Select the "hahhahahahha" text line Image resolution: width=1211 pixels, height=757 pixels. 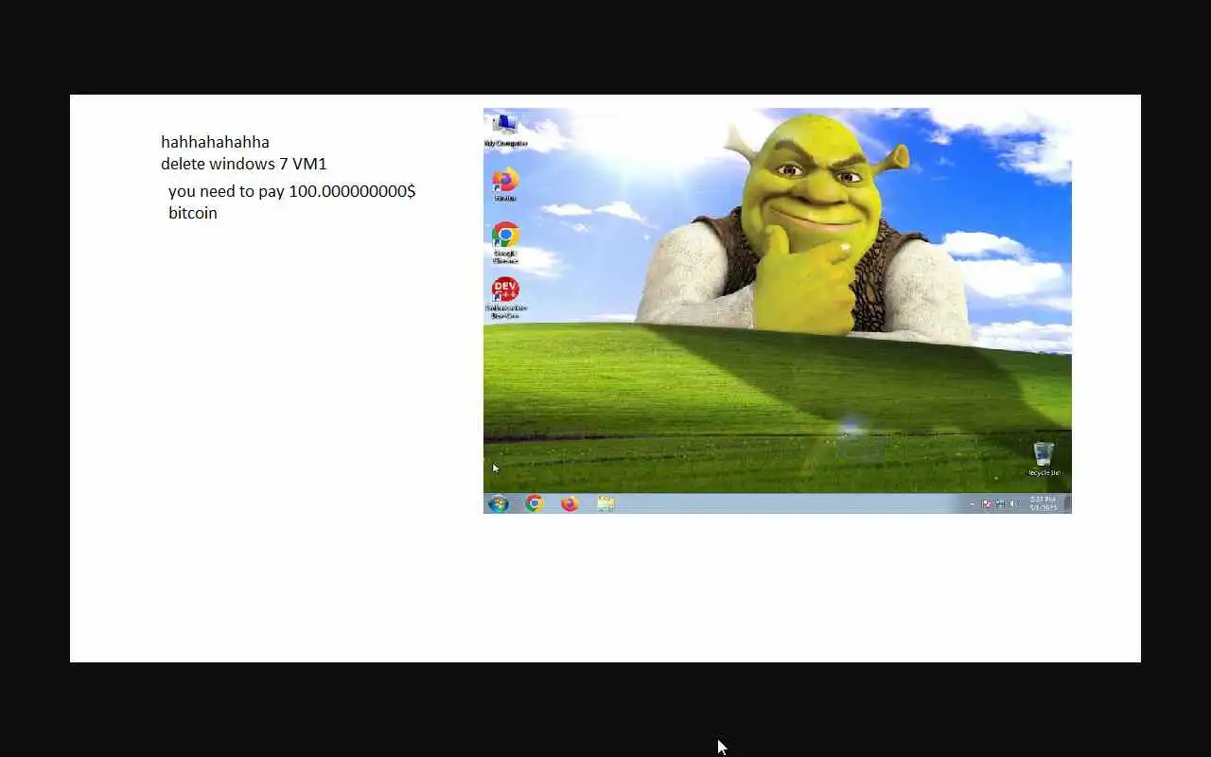point(215,142)
